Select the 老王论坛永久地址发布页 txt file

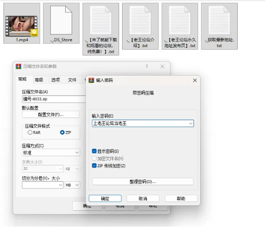pyautogui.click(x=180, y=26)
